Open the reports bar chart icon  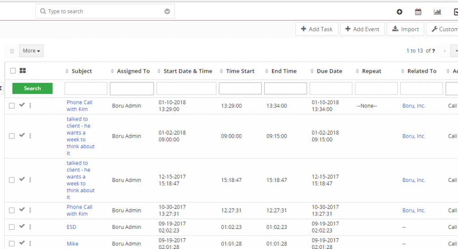tap(437, 12)
